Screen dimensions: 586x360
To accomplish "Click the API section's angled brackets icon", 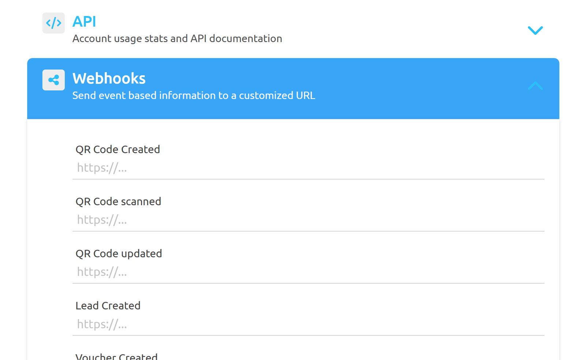I will tap(53, 23).
